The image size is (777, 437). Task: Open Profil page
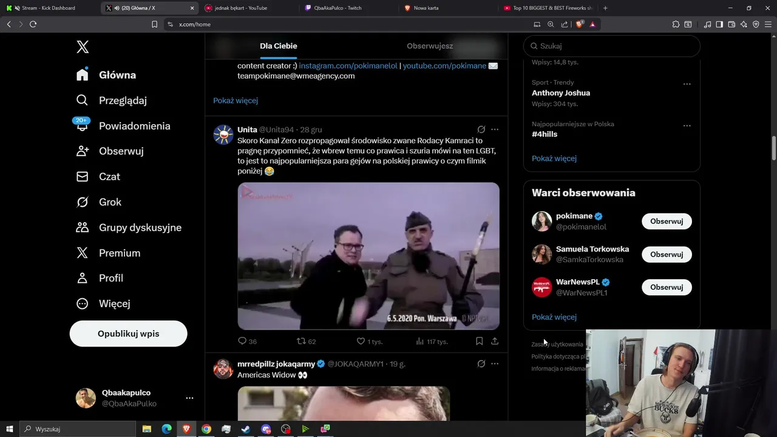pos(100,278)
